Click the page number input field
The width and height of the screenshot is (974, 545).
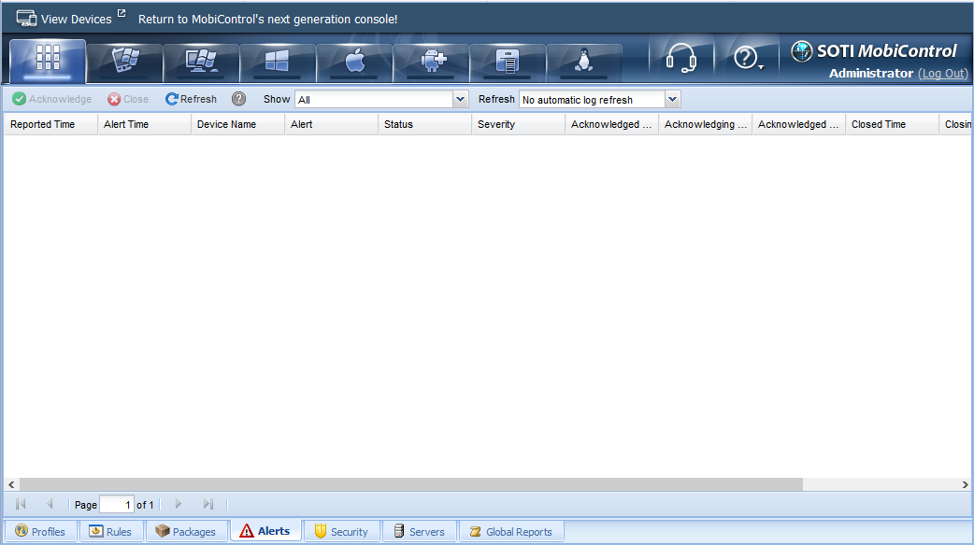coord(117,505)
